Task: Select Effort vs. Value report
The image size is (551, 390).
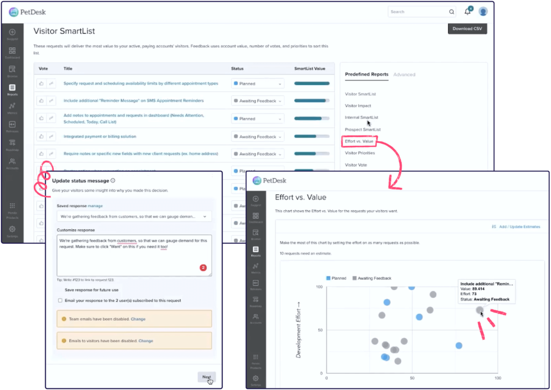Action: [x=359, y=141]
